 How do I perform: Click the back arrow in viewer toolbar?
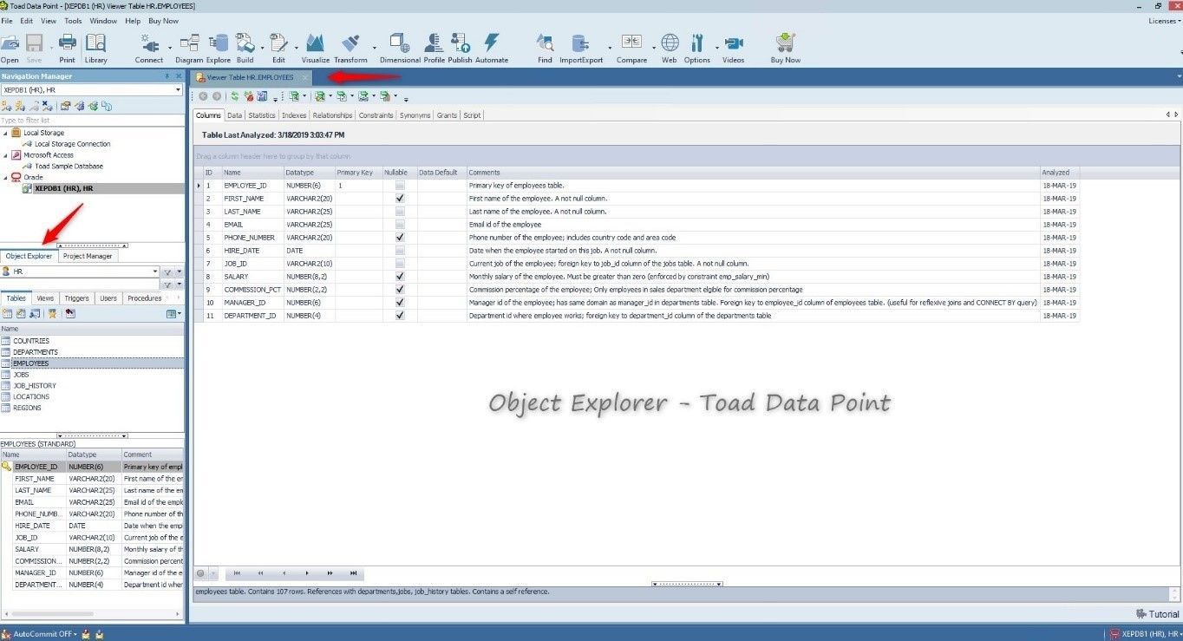tap(203, 96)
